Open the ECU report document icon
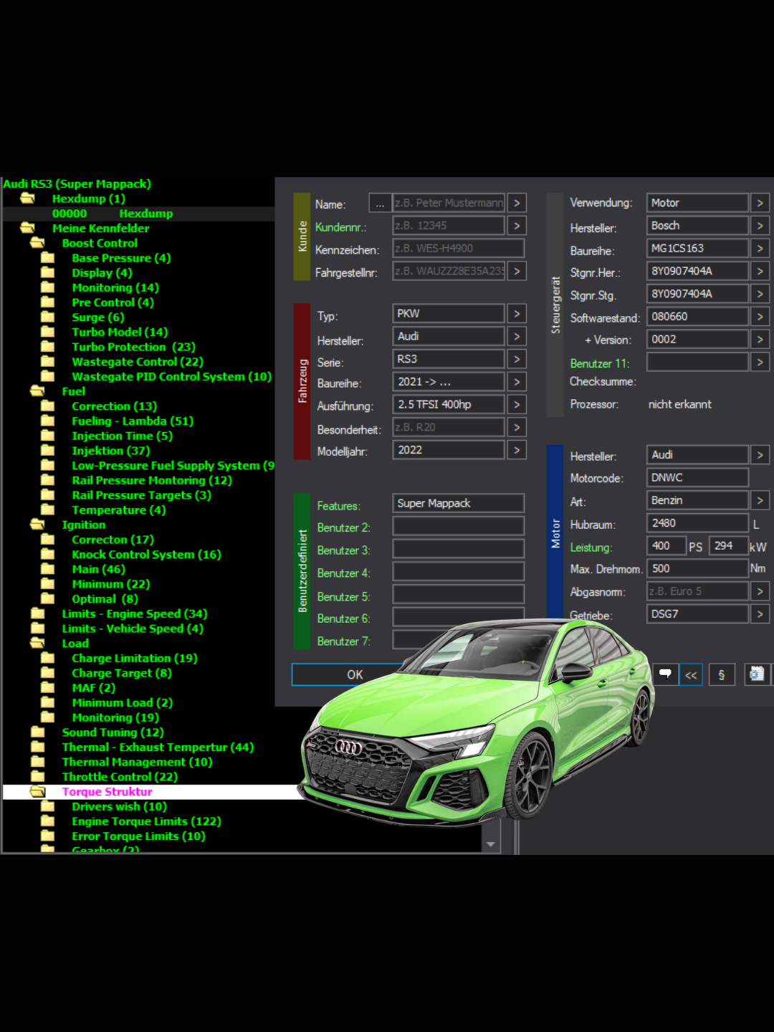This screenshot has width=774, height=1032. [756, 674]
